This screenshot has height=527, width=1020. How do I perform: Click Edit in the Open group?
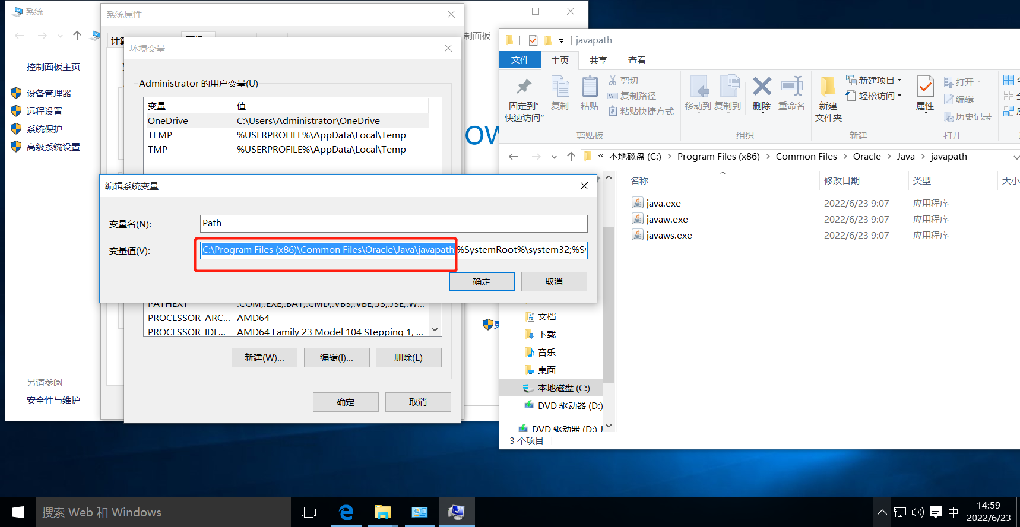(959, 99)
